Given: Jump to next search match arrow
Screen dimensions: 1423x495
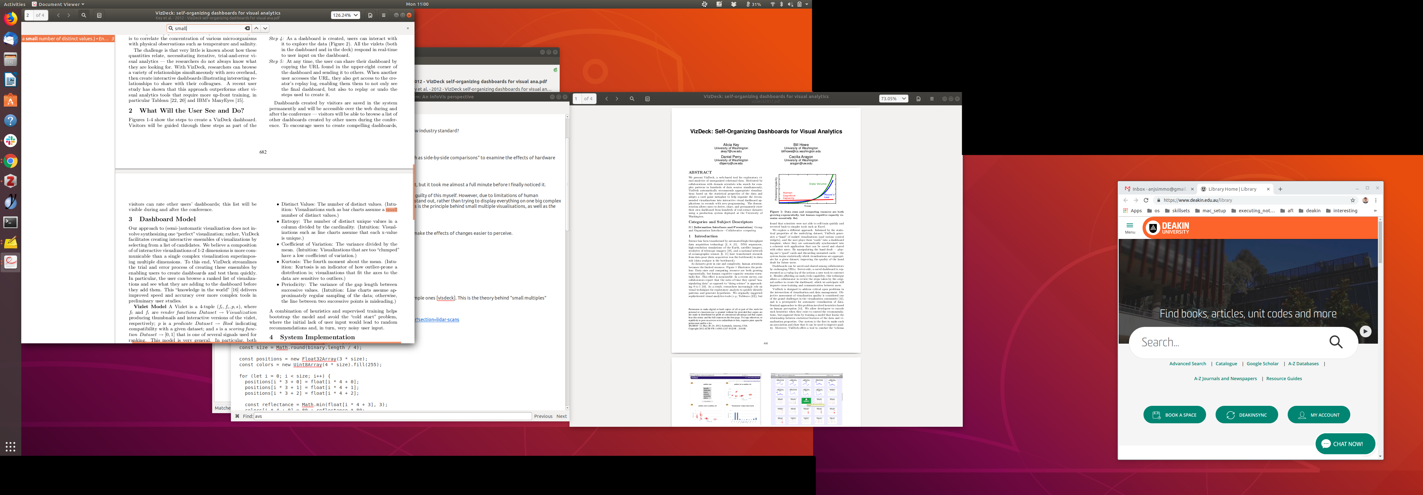Looking at the screenshot, I should click(265, 28).
